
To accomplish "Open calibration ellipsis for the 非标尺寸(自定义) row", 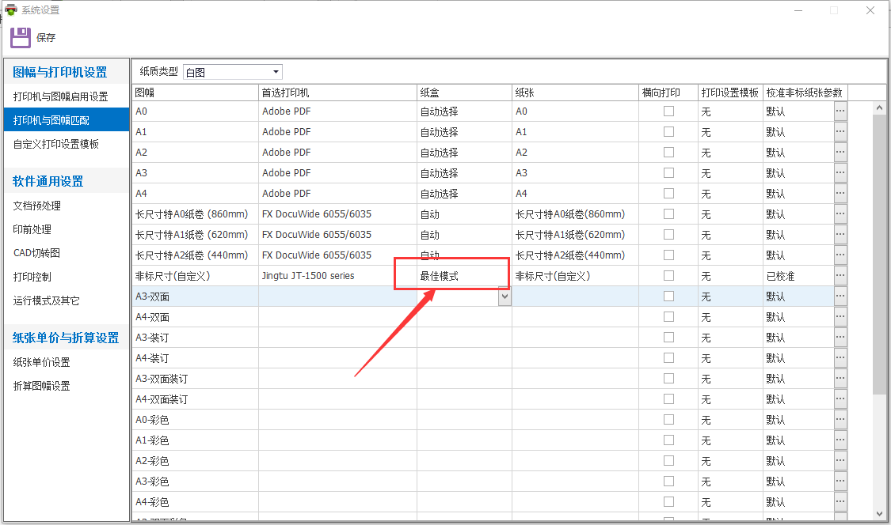I will (x=840, y=276).
